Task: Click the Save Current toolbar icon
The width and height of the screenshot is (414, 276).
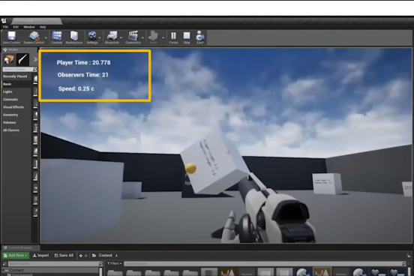Action: tap(11, 36)
